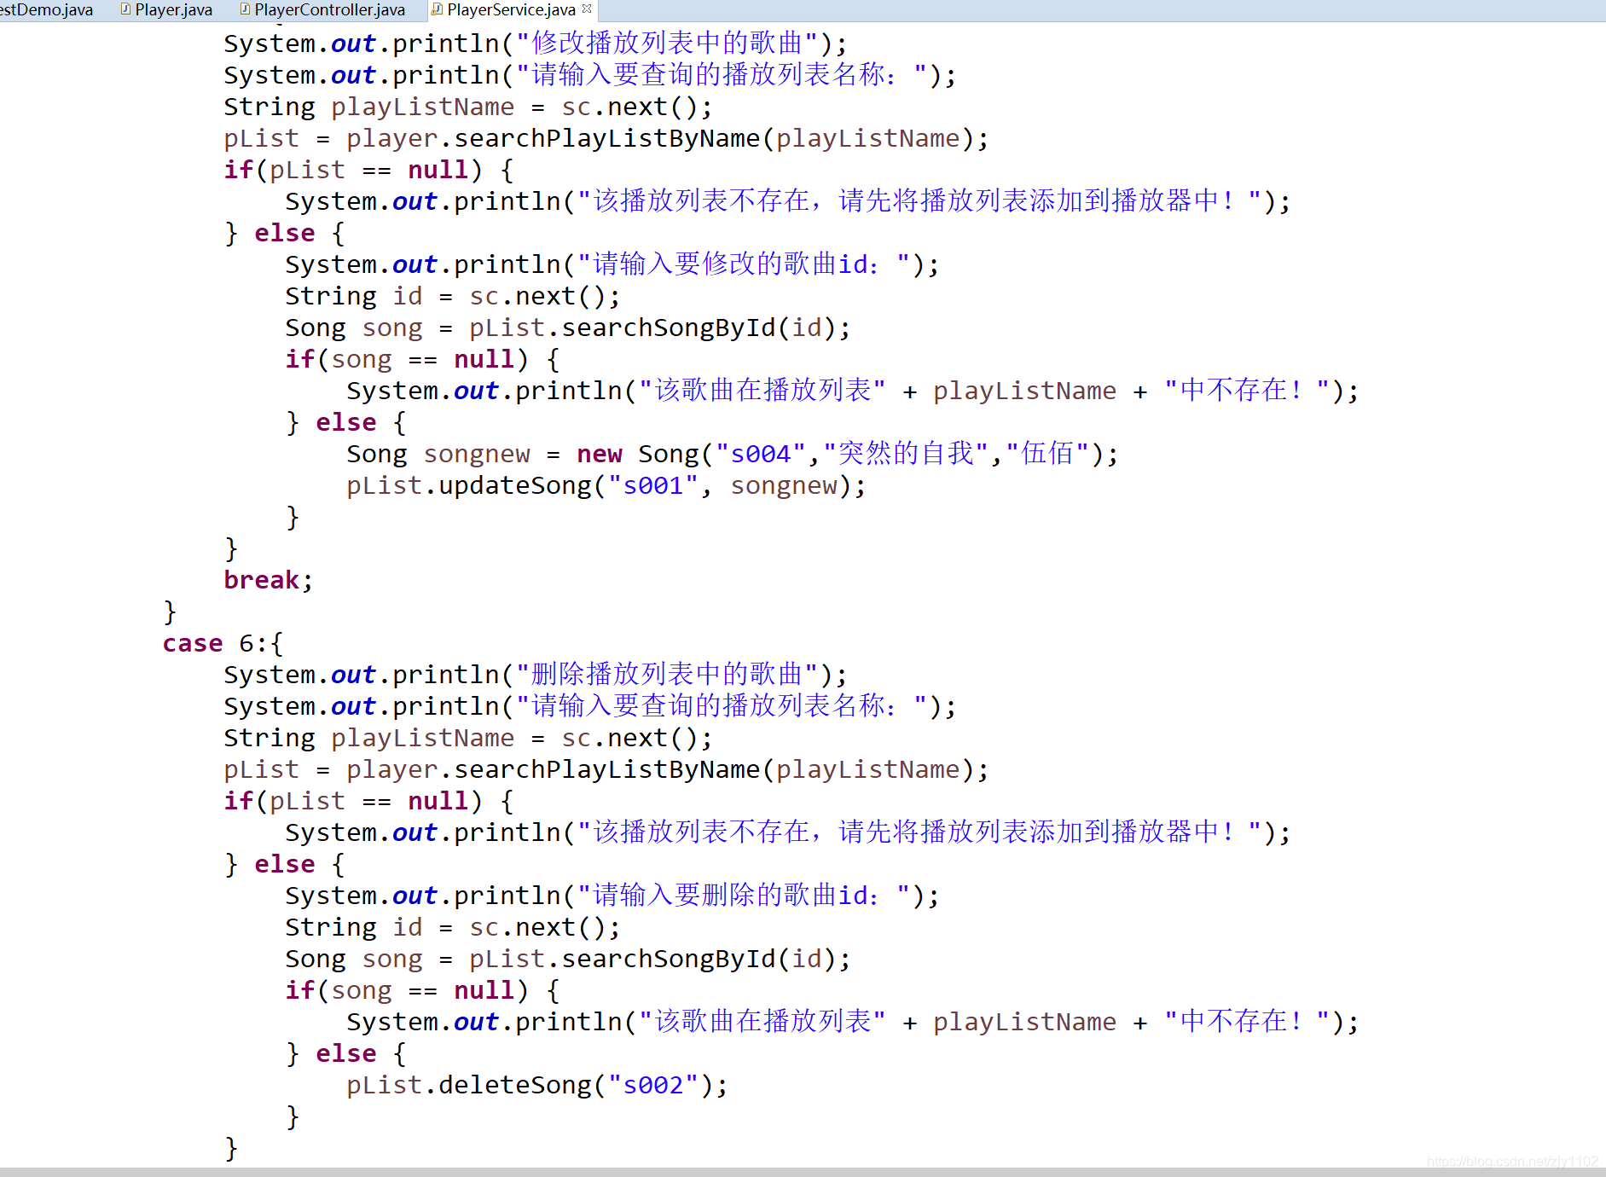Viewport: 1606px width, 1177px height.
Task: Click the first 'if(song == null) {' line
Action: (x=422, y=359)
